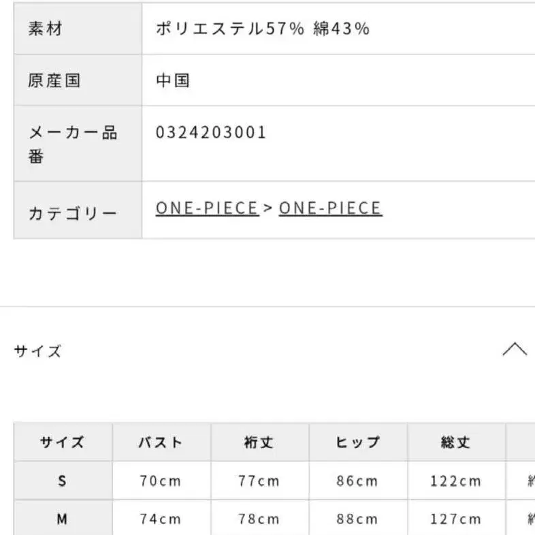This screenshot has height=535, width=535.
Task: Click the 総丈 column header
Action: pos(455,442)
